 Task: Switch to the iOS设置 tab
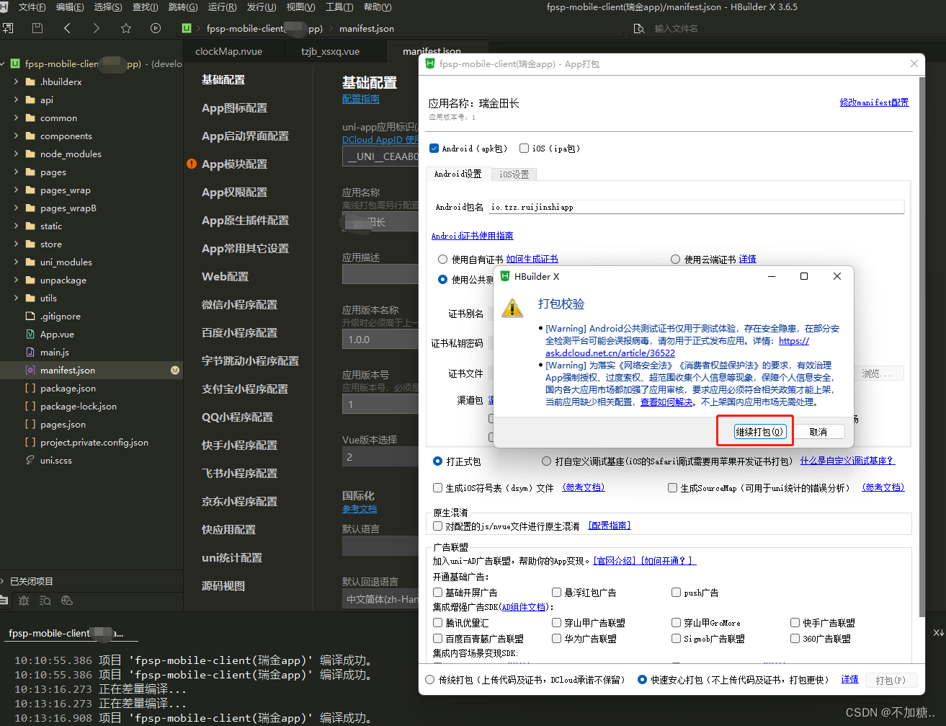[514, 174]
